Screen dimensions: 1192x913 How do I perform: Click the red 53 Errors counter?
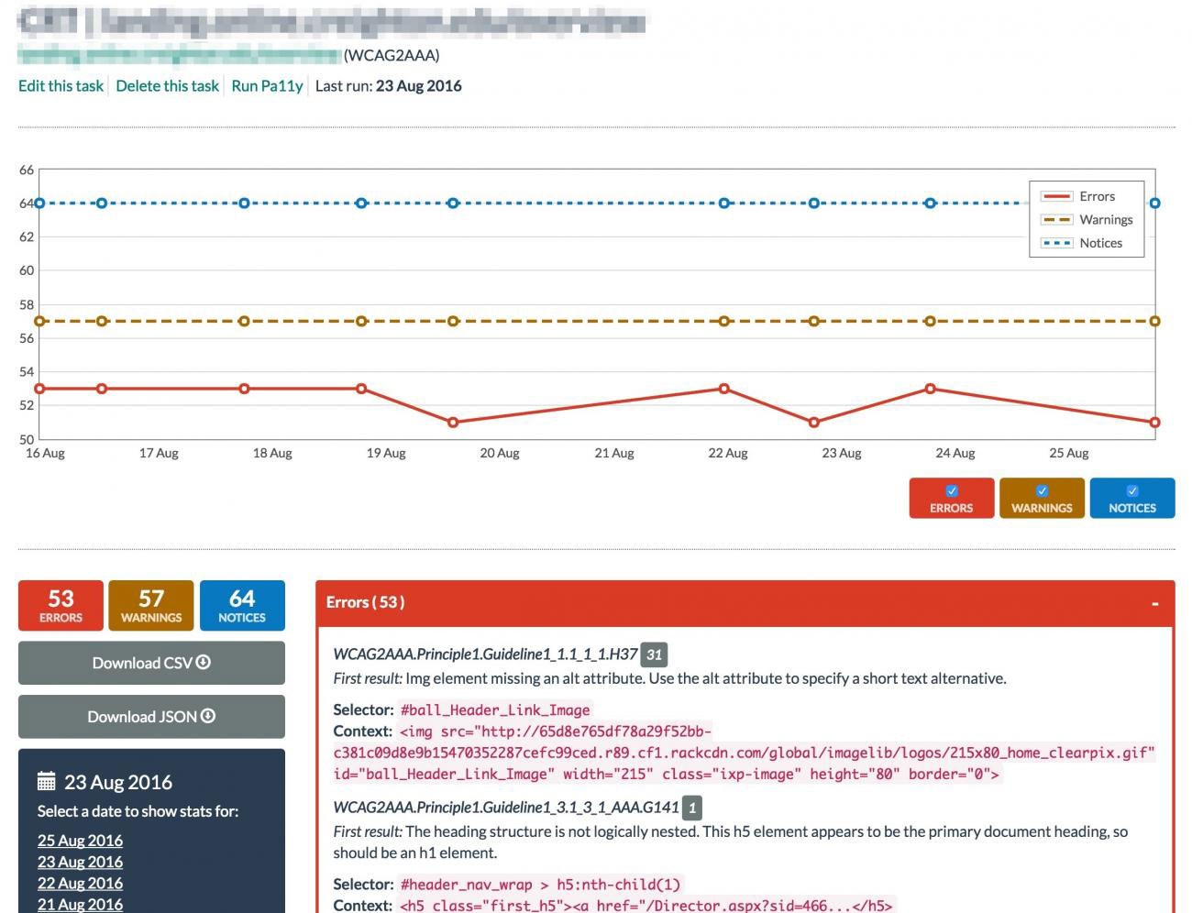(61, 606)
